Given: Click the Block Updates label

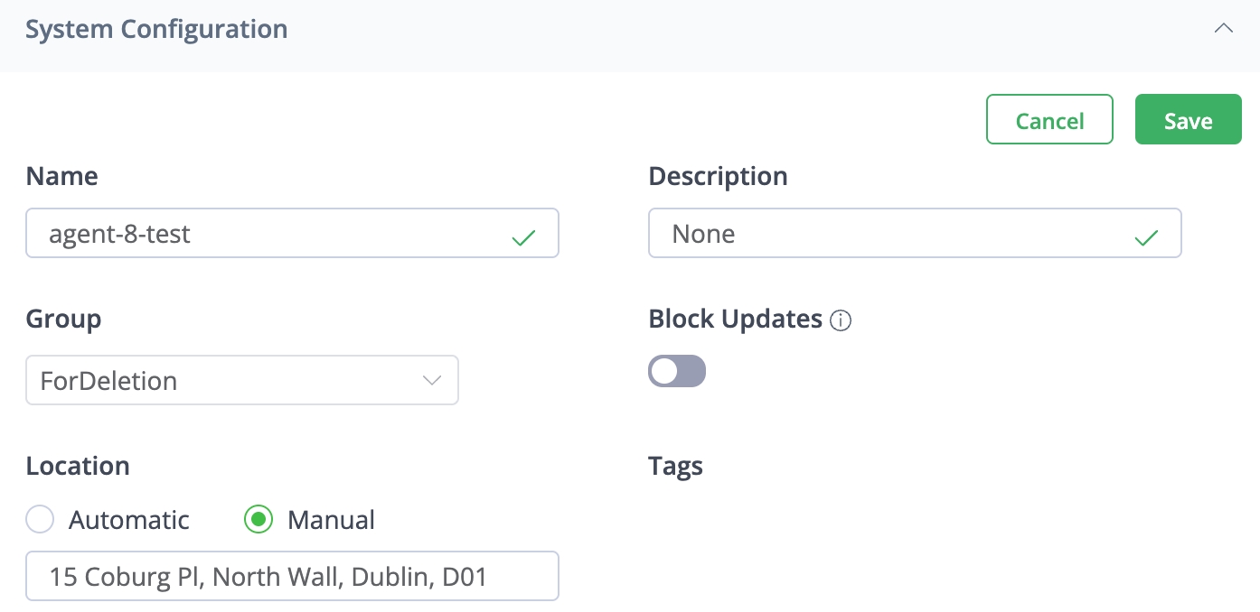Looking at the screenshot, I should [735, 320].
